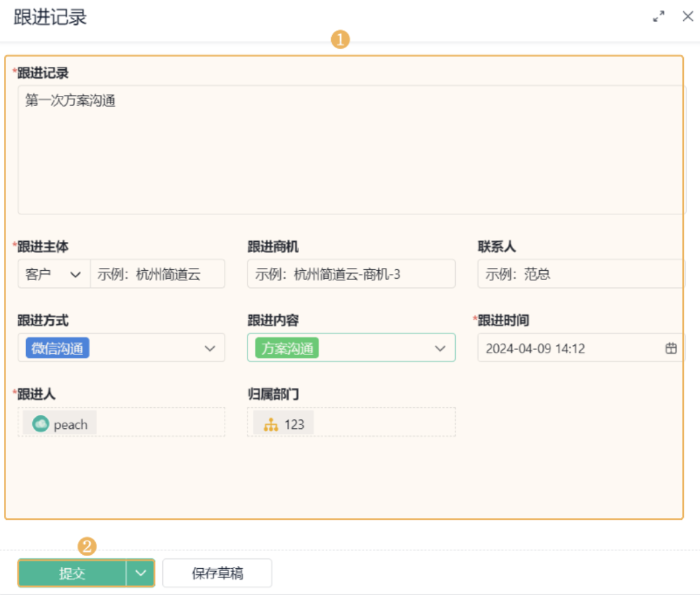Click the 保存草稿 save draft button
Image resolution: width=700 pixels, height=595 pixels.
[x=217, y=574]
